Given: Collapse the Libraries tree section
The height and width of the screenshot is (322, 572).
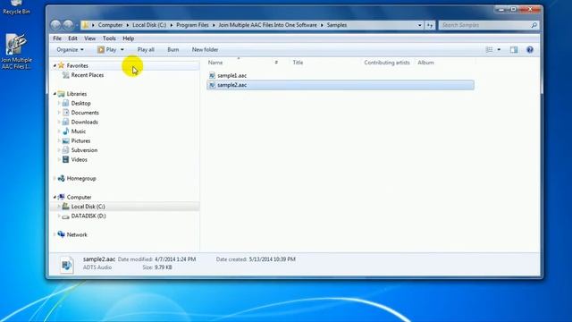Looking at the screenshot, I should point(55,94).
